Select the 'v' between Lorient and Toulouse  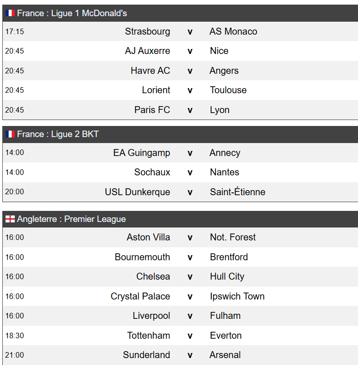tap(190, 90)
